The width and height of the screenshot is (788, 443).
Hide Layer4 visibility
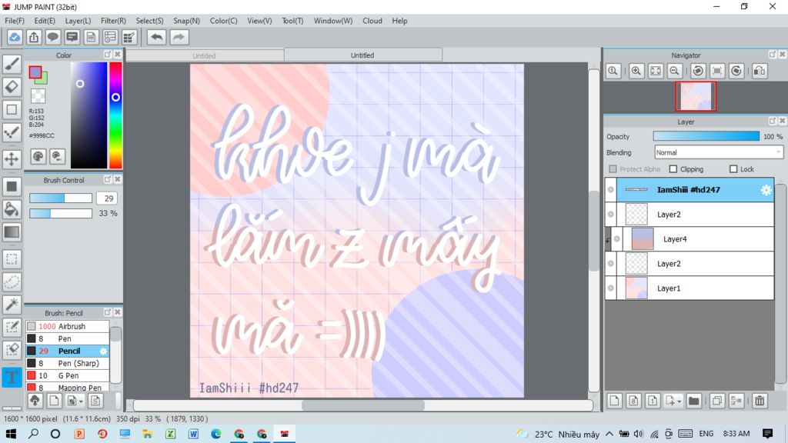coord(616,239)
